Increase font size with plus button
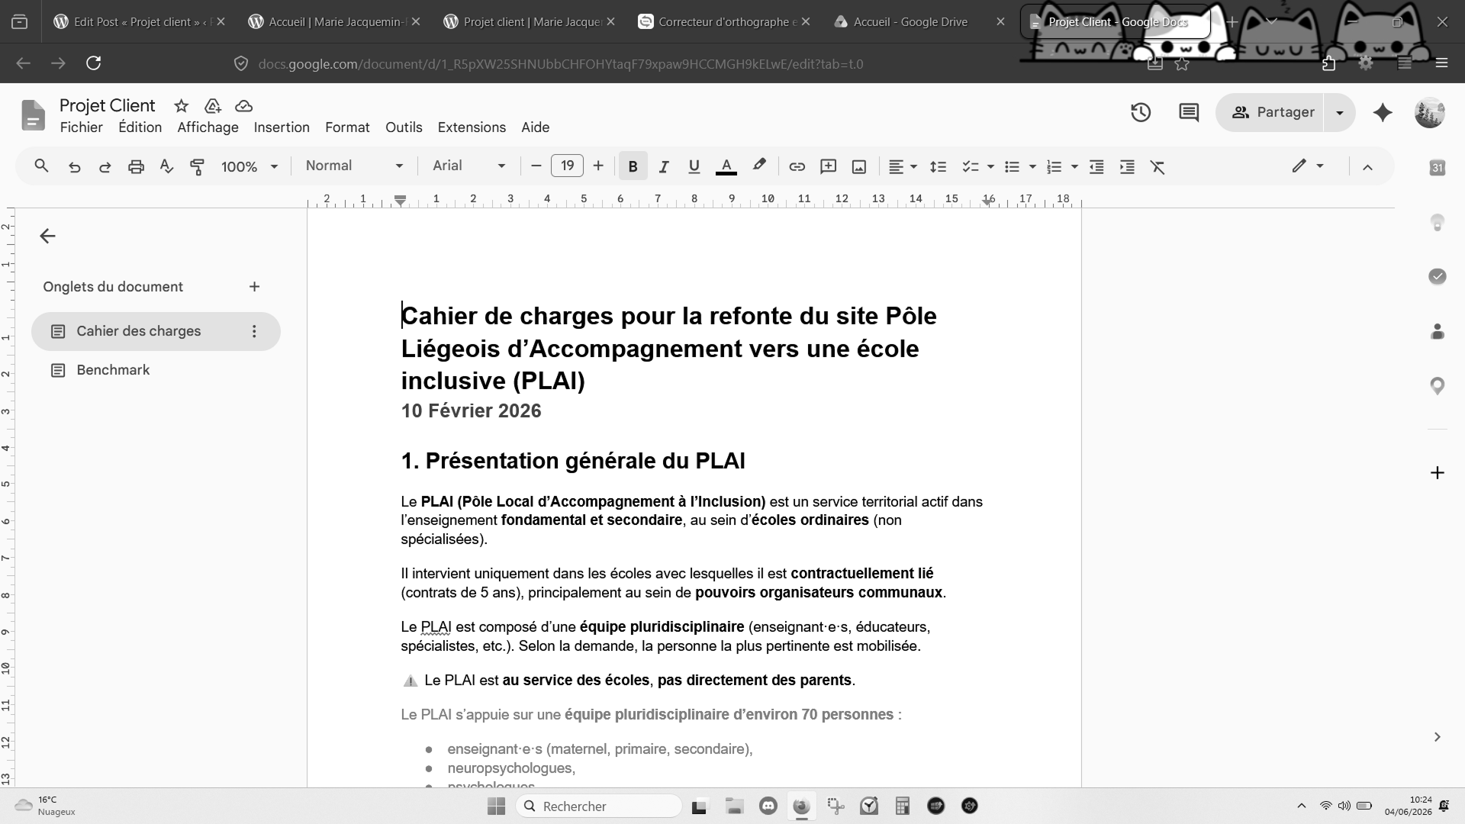Screen dimensions: 1465x824 pyautogui.click(x=598, y=166)
